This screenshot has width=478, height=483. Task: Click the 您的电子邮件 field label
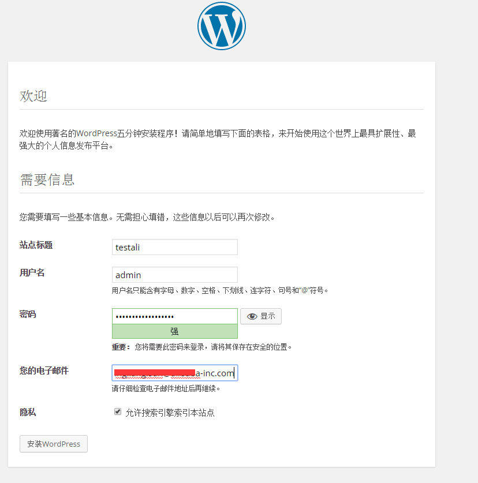click(44, 370)
